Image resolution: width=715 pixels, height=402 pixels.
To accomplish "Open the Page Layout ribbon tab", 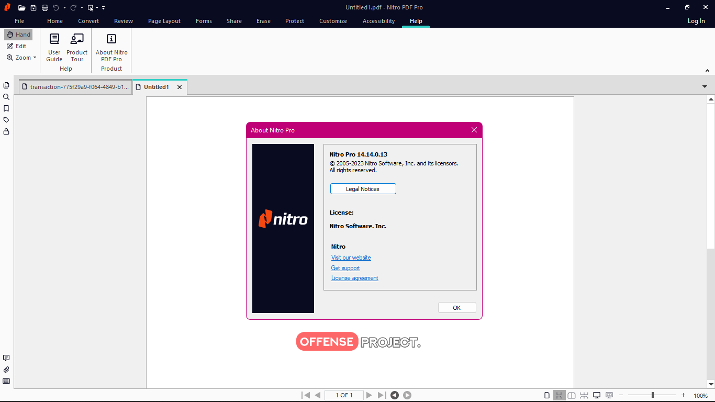I will pyautogui.click(x=164, y=21).
